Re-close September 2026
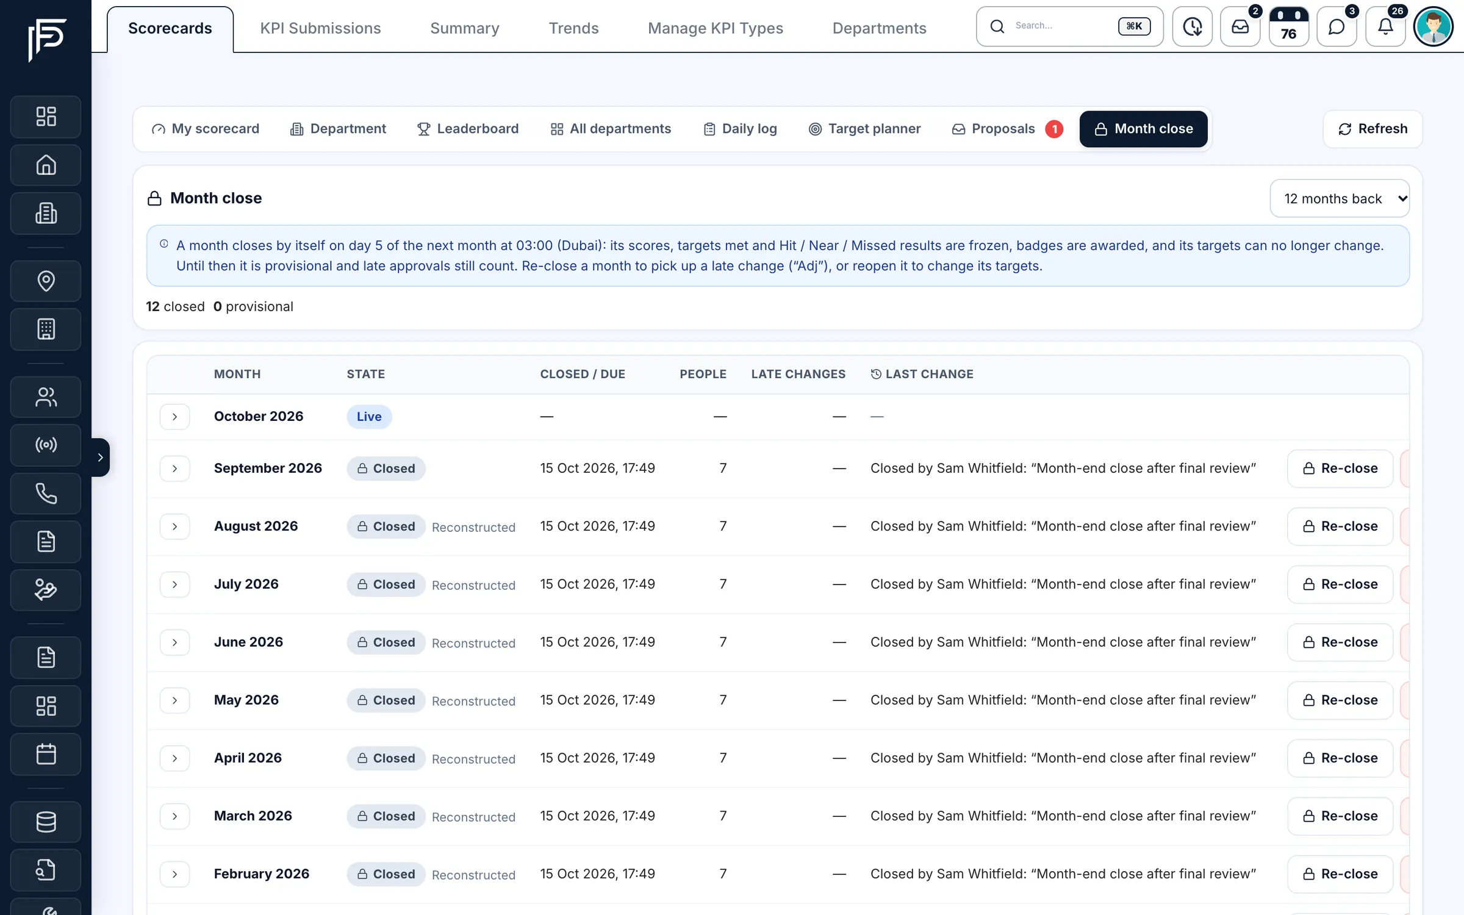 point(1340,468)
